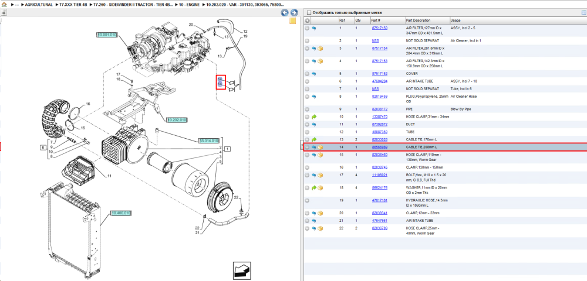This screenshot has width=587, height=281.
Task: Go to the home page icon
Action: [x=4, y=5]
